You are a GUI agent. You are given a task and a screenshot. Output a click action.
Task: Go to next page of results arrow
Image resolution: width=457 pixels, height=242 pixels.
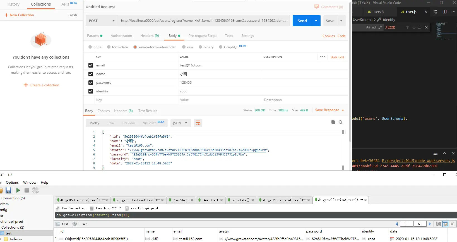click(x=430, y=224)
